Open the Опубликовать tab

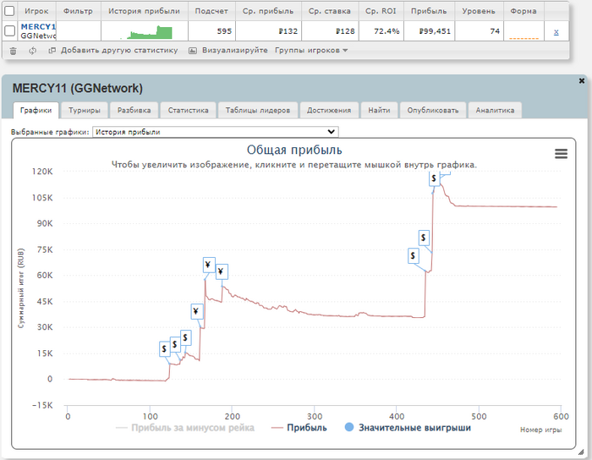[x=433, y=110]
